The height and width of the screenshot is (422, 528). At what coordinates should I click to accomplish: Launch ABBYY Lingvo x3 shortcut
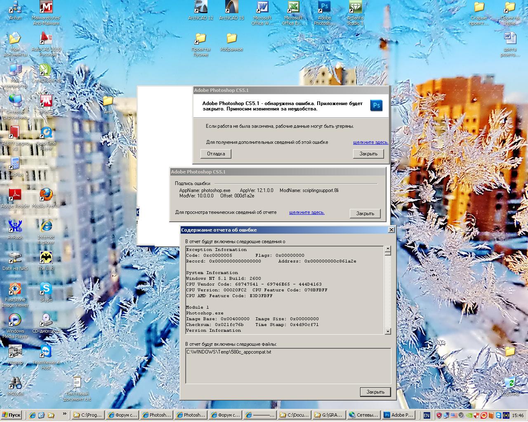15,138
